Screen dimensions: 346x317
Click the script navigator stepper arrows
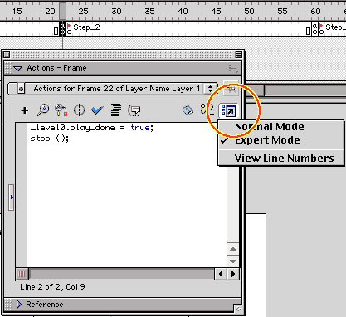[x=211, y=89]
